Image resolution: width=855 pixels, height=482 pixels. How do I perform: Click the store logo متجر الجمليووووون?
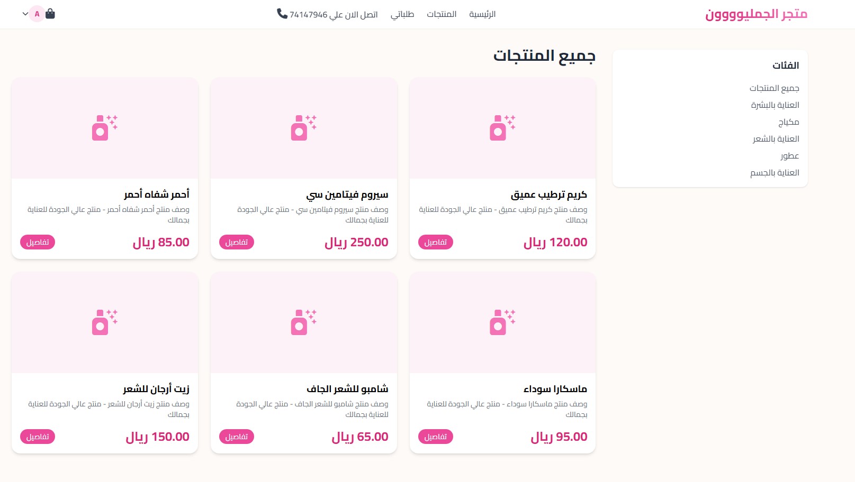click(756, 14)
